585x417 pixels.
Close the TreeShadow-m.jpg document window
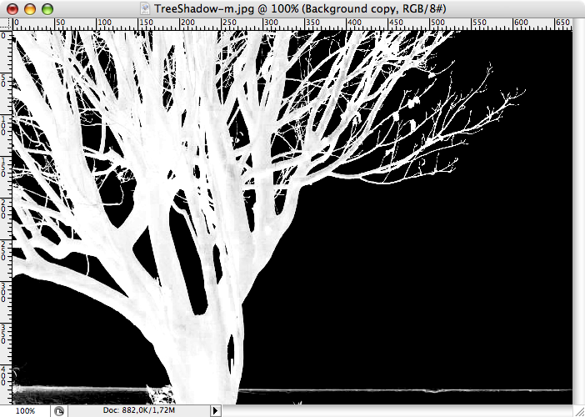click(12, 8)
